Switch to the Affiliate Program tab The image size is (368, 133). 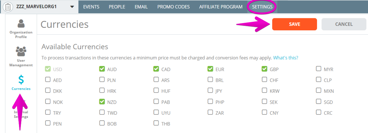(x=221, y=7)
